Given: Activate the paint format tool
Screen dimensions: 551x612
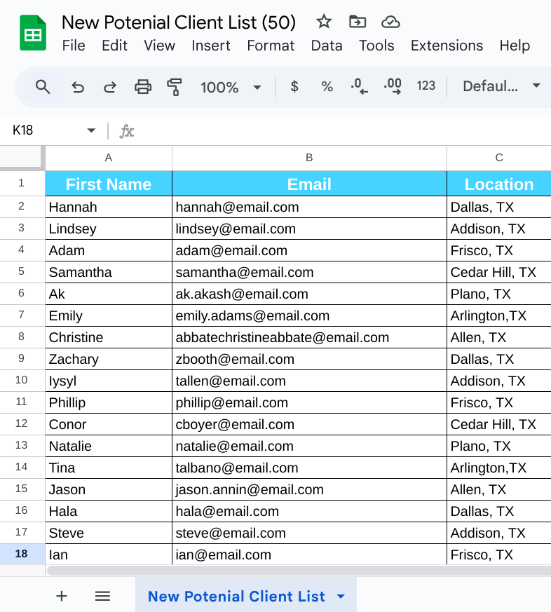Looking at the screenshot, I should click(174, 87).
